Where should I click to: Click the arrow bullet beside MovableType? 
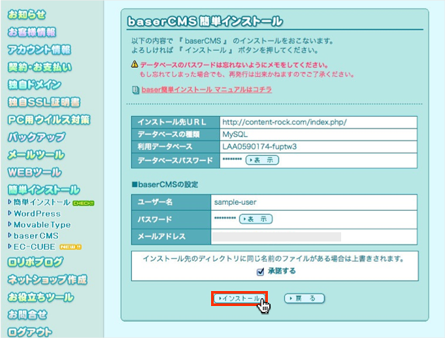[x=10, y=224]
